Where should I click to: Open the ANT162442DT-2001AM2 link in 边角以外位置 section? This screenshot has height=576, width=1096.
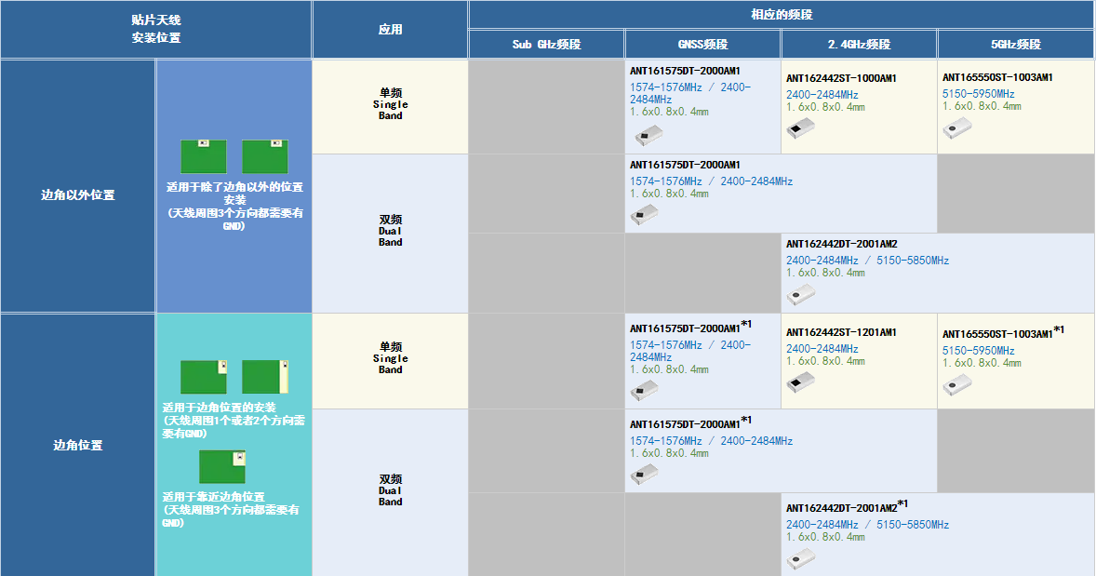[x=841, y=244]
